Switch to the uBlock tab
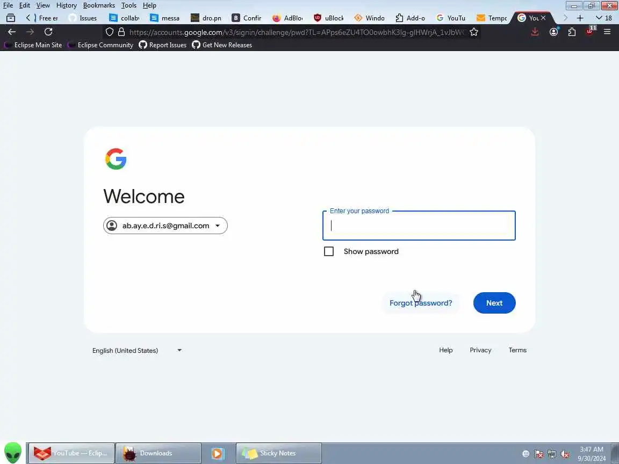 click(x=328, y=18)
